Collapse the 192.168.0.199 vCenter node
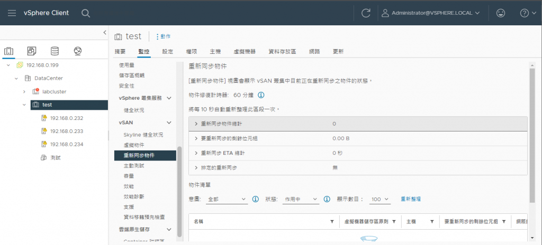Image resolution: width=542 pixels, height=245 pixels. pyautogui.click(x=8, y=65)
